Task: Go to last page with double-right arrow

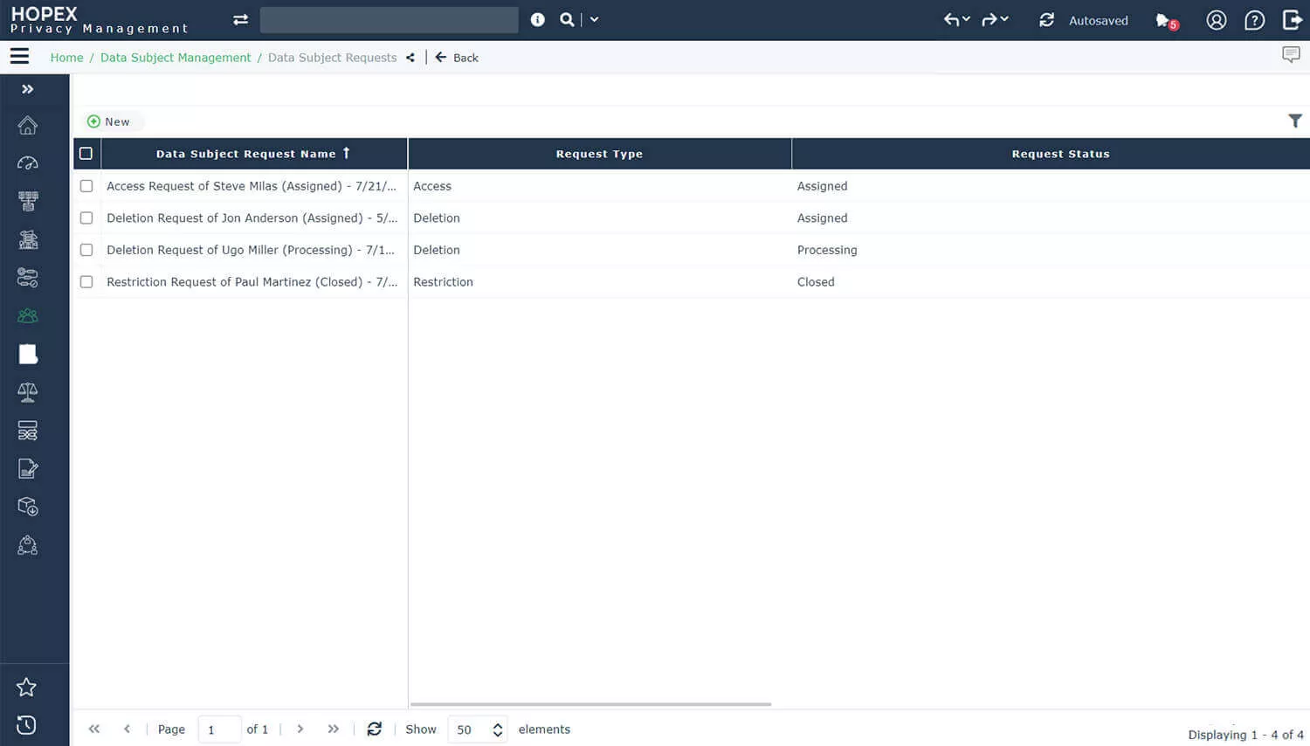Action: coord(333,729)
